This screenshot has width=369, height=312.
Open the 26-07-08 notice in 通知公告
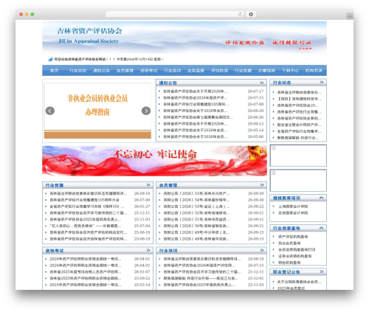point(196,104)
